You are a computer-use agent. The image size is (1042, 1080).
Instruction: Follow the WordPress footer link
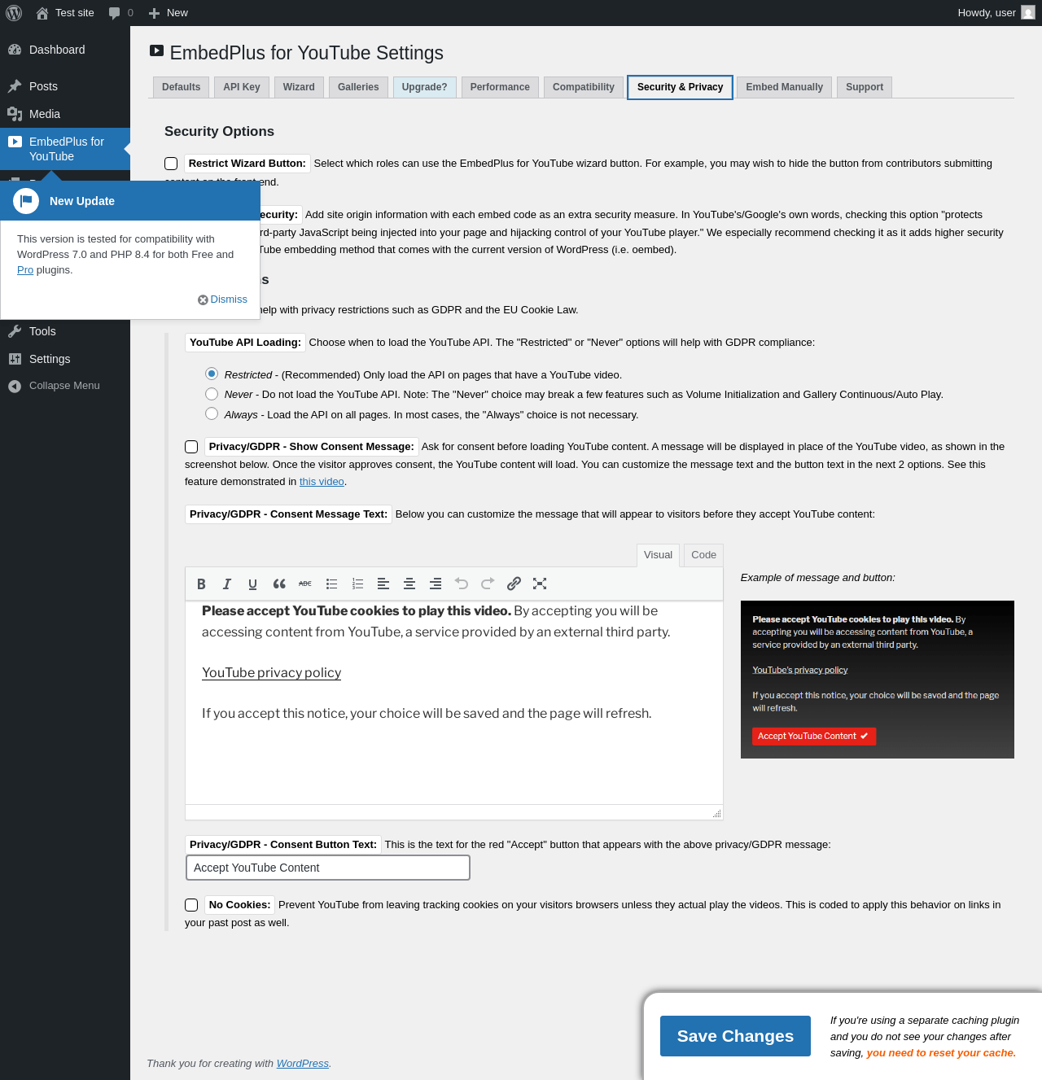303,1064
